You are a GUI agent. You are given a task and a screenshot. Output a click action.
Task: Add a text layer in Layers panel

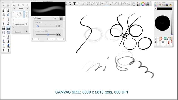(18, 5)
